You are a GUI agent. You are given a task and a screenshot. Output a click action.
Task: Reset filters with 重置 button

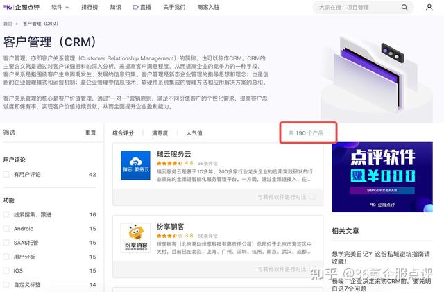(90, 132)
